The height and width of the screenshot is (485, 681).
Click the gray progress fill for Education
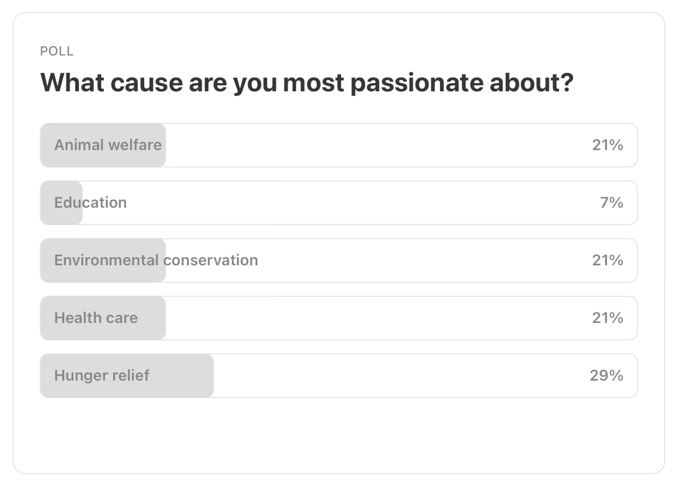tap(60, 202)
